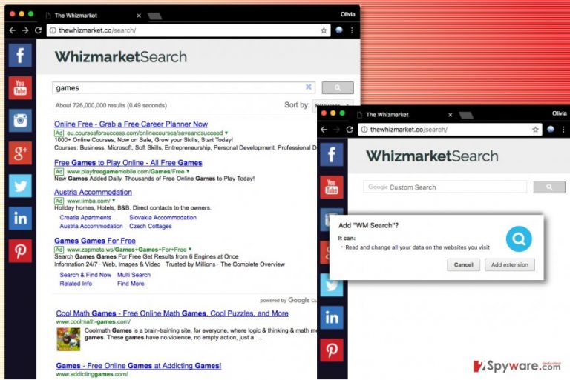The image size is (570, 380).
Task: Open Chrome menu dots in left window
Action: (352, 30)
